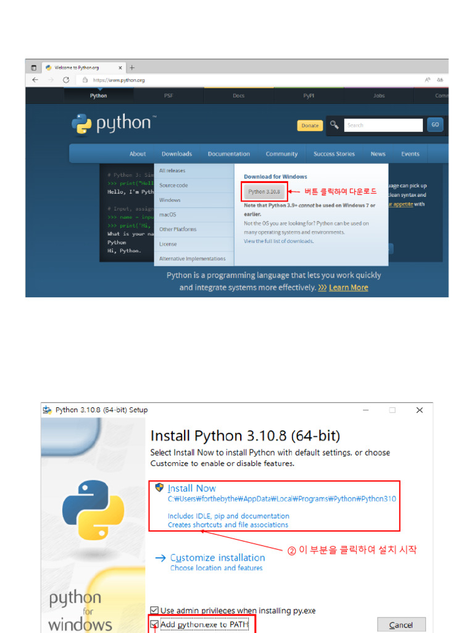
Task: Click the Customize installation arrow icon
Action: [x=160, y=558]
